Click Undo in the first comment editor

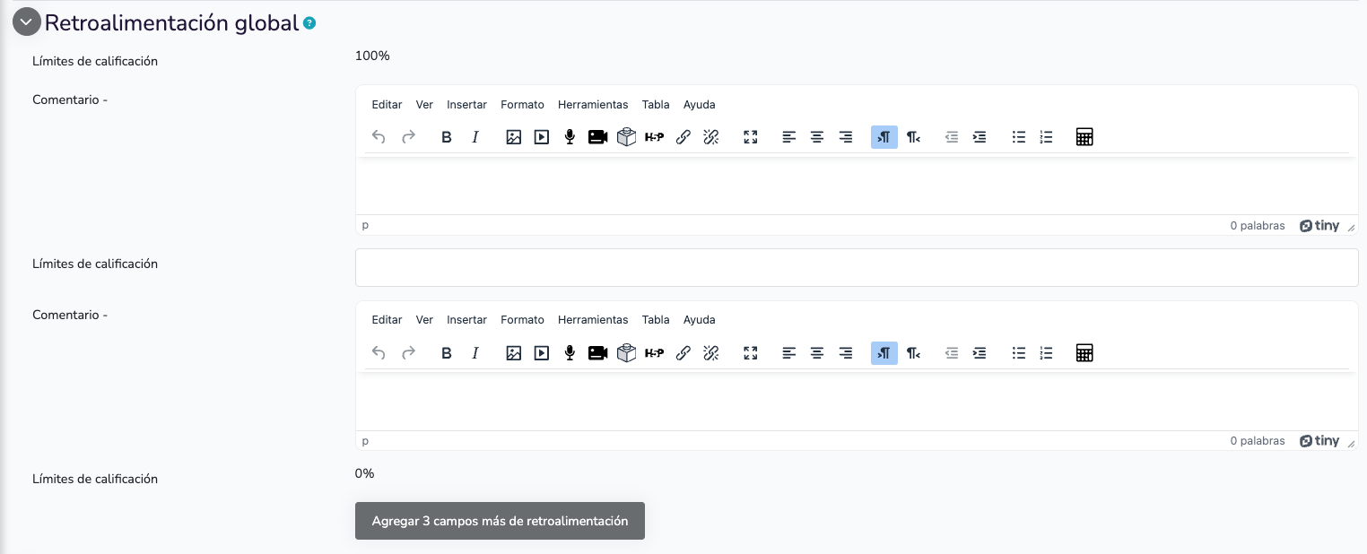379,137
